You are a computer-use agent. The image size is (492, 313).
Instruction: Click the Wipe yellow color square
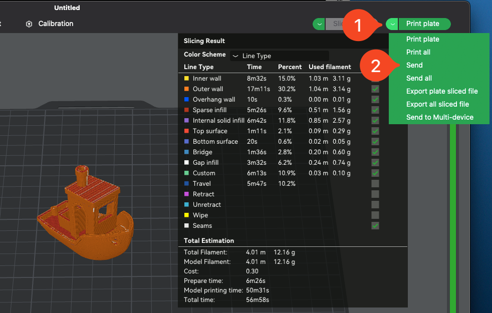(x=186, y=215)
